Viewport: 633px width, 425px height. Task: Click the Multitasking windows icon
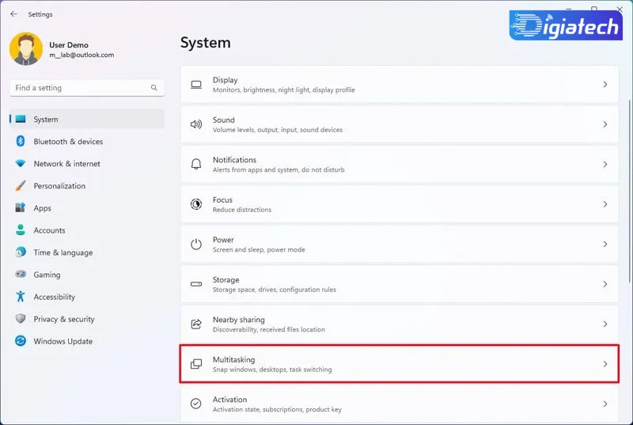click(196, 363)
